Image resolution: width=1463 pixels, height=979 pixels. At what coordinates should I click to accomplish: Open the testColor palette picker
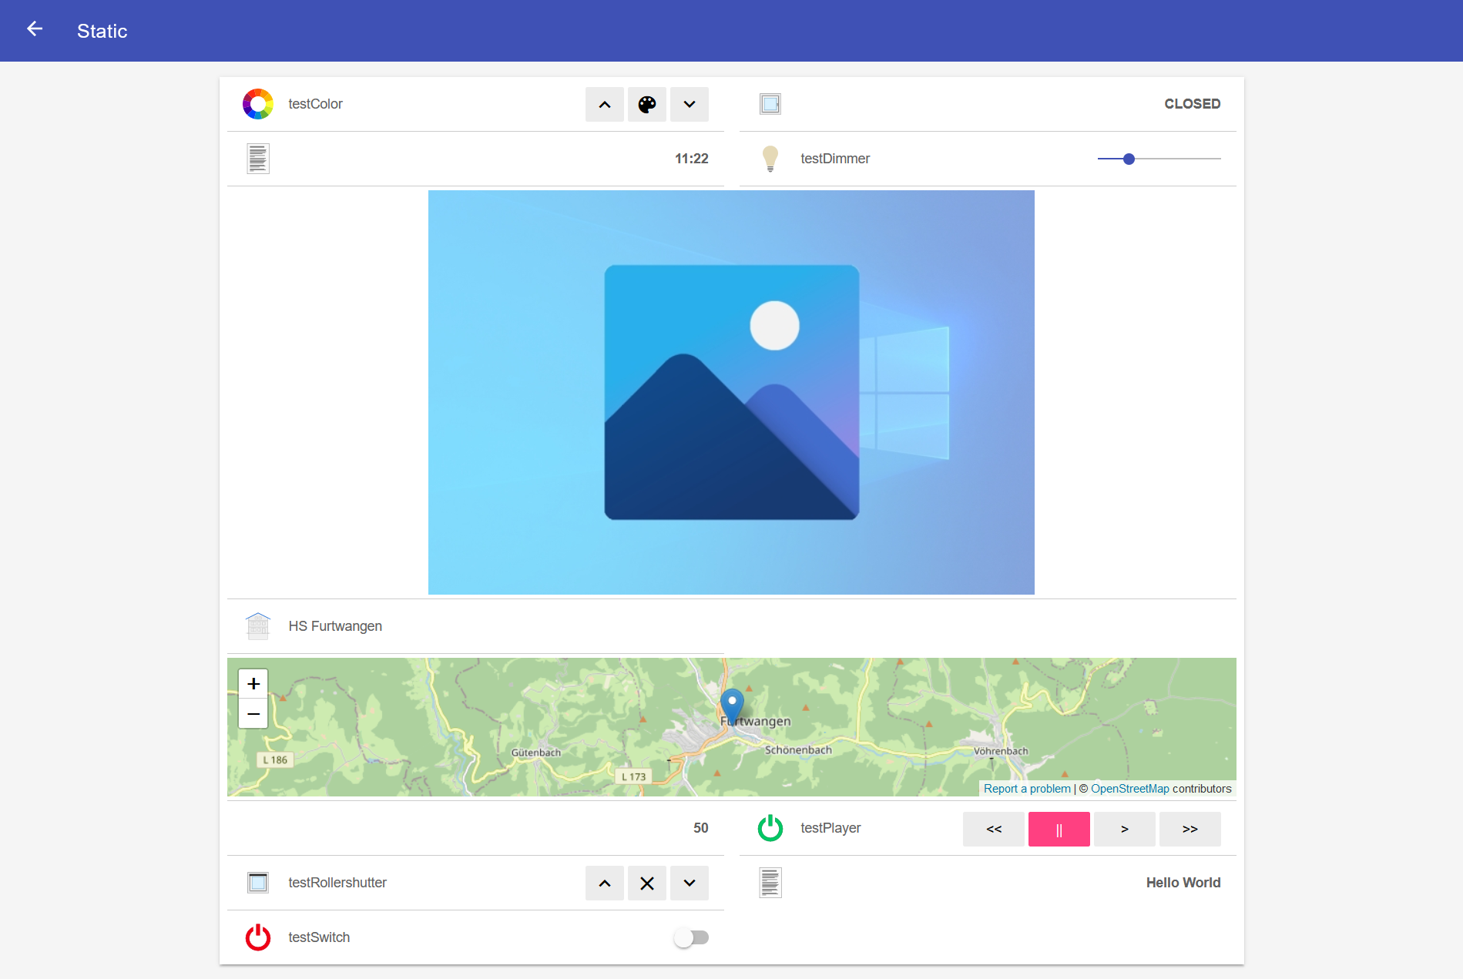coord(647,104)
